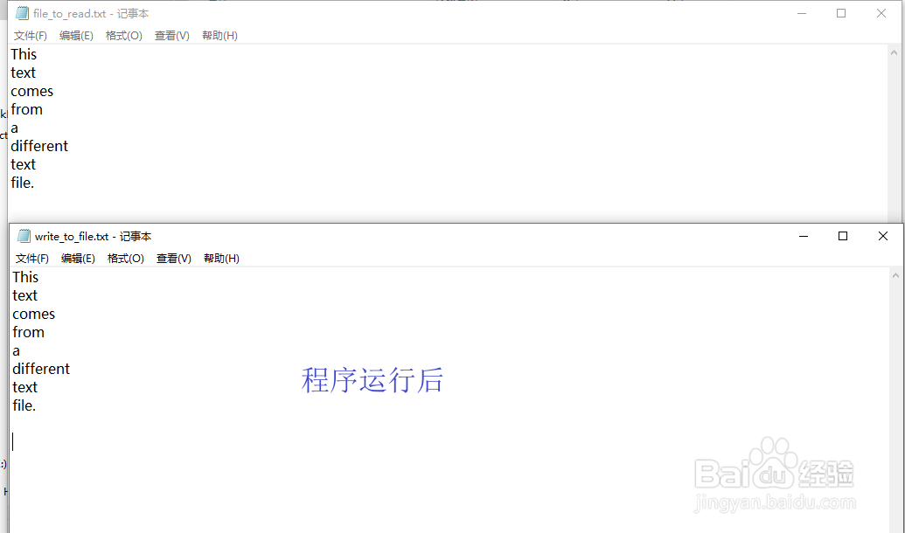
Task: Open the 格式(O) menu in file_to_read.txt window
Action: [x=123, y=35]
